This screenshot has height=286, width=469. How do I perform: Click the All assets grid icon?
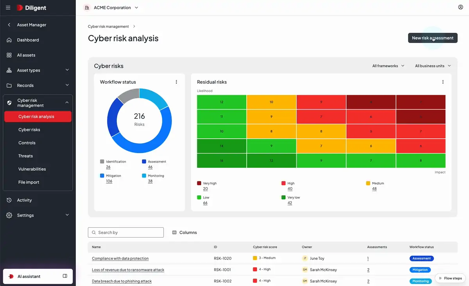tap(9, 55)
